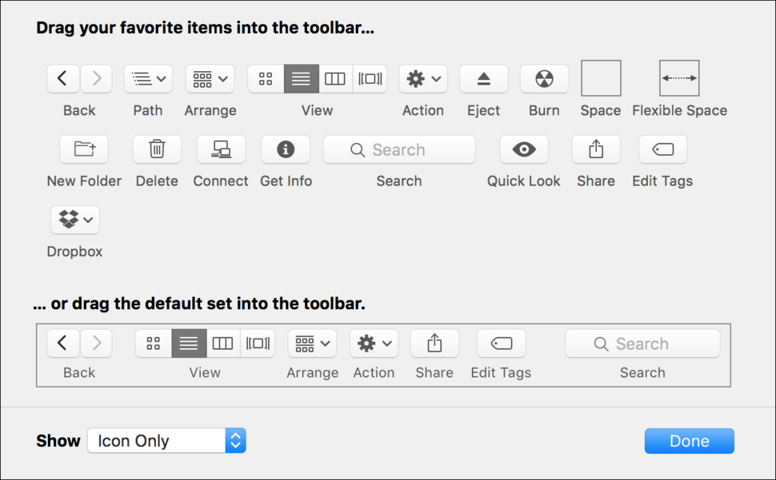Screen dimensions: 776x480
Task: Click the Edit Tags icon in favorites section
Action: click(x=662, y=149)
